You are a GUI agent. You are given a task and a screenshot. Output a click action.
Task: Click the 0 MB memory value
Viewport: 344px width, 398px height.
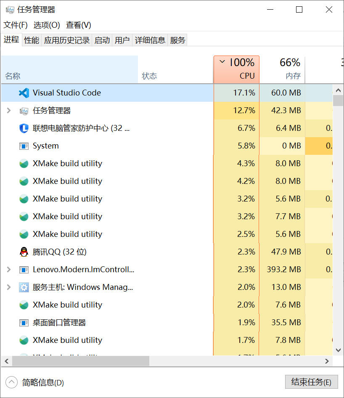click(x=291, y=146)
